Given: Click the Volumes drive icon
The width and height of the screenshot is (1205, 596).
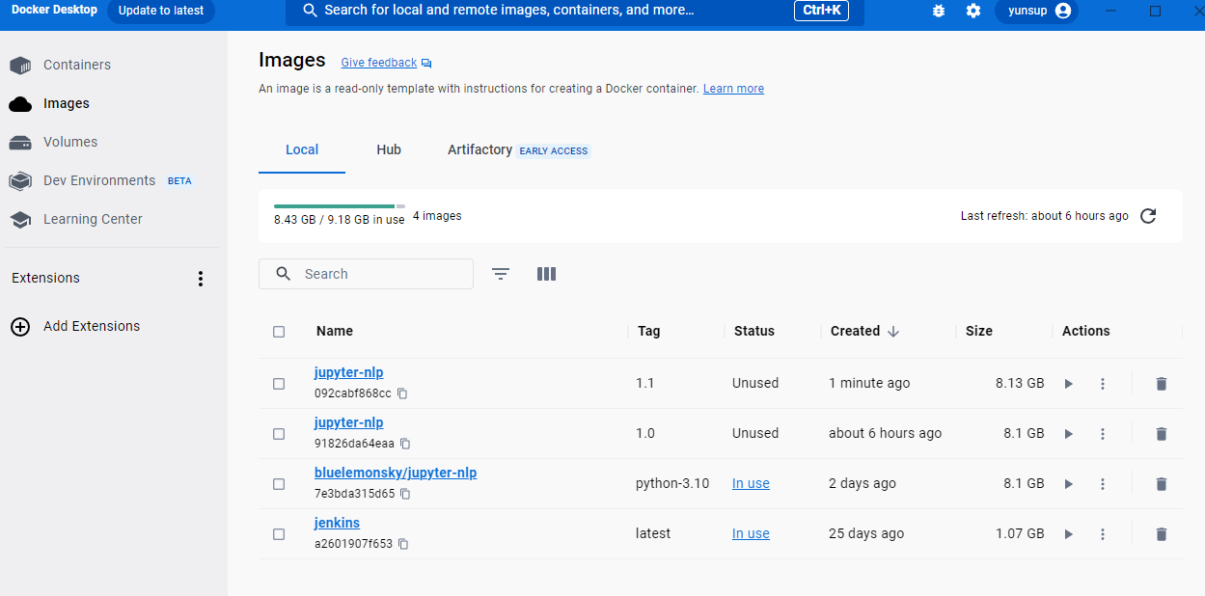Looking at the screenshot, I should (20, 143).
